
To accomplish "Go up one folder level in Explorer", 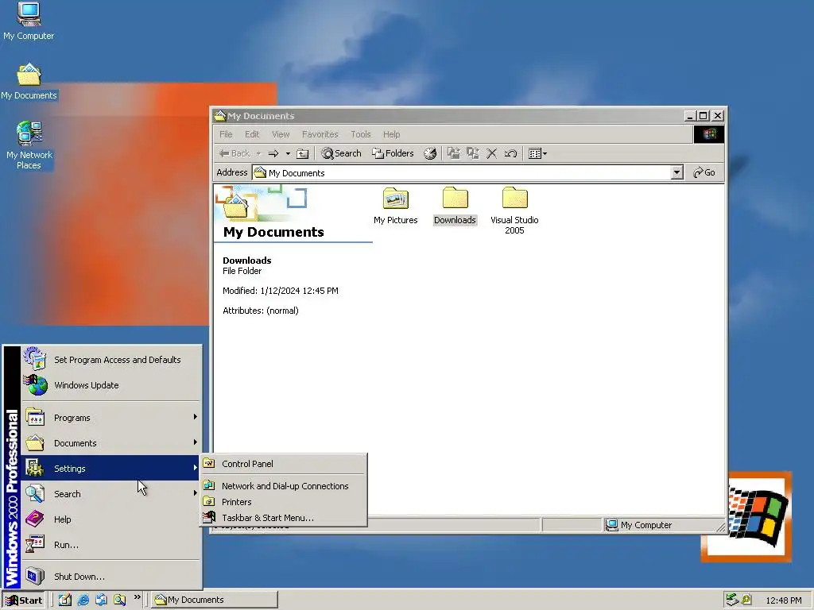I will tap(303, 153).
